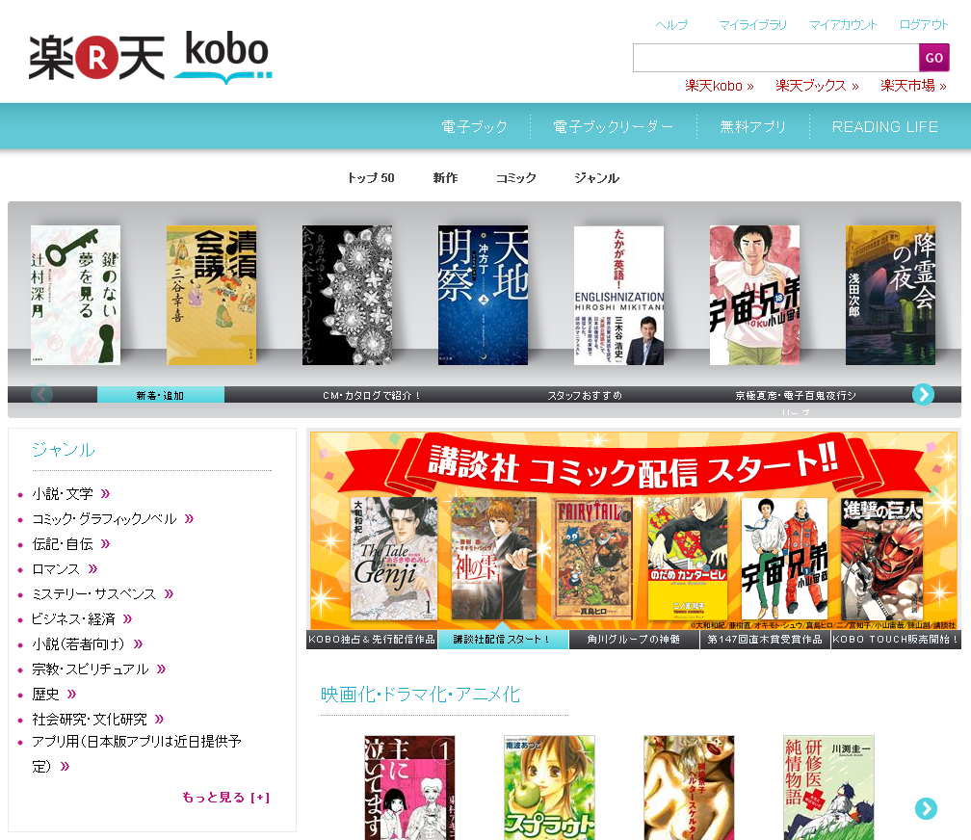Select the CM・カタログで紹介！ carousel tab

point(372,395)
